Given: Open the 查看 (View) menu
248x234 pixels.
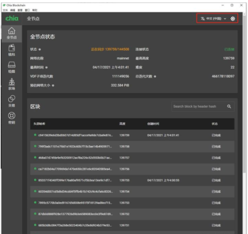Looking at the screenshot, I should click(x=20, y=10).
